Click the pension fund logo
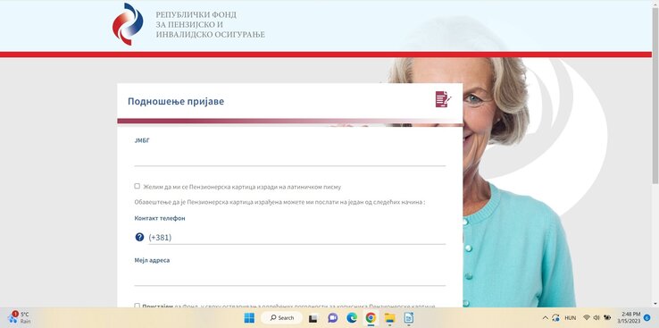 (128, 24)
